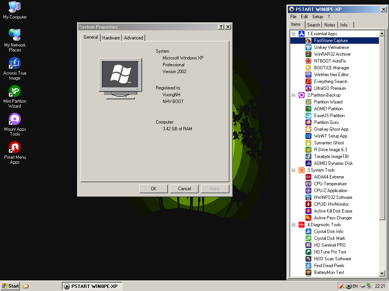Click the AOMEI Partition icon

pos(308,109)
